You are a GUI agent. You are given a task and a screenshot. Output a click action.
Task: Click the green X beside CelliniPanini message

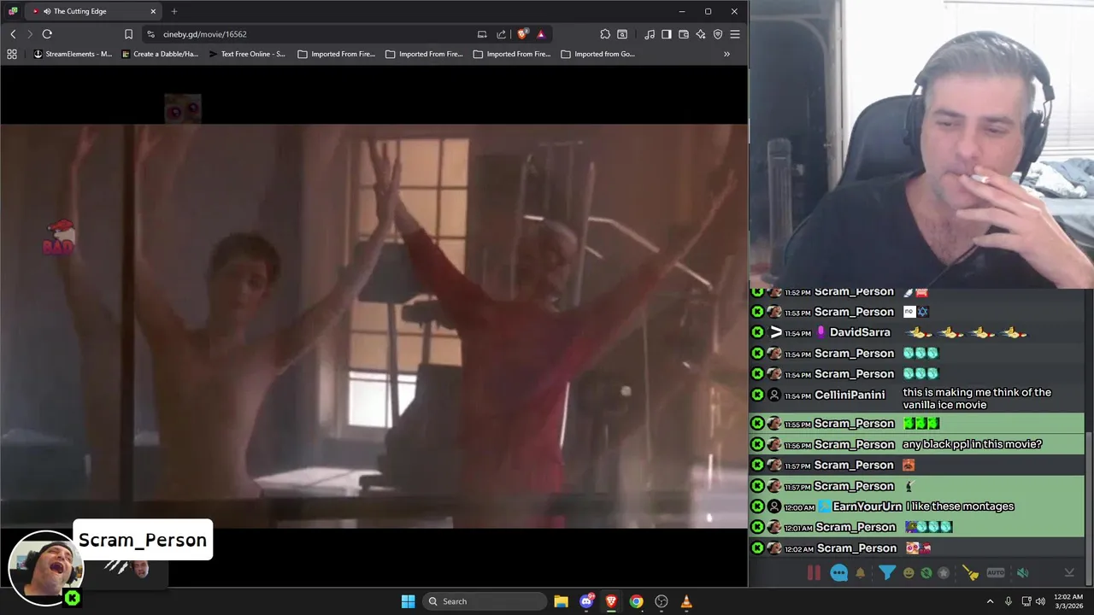pos(757,395)
